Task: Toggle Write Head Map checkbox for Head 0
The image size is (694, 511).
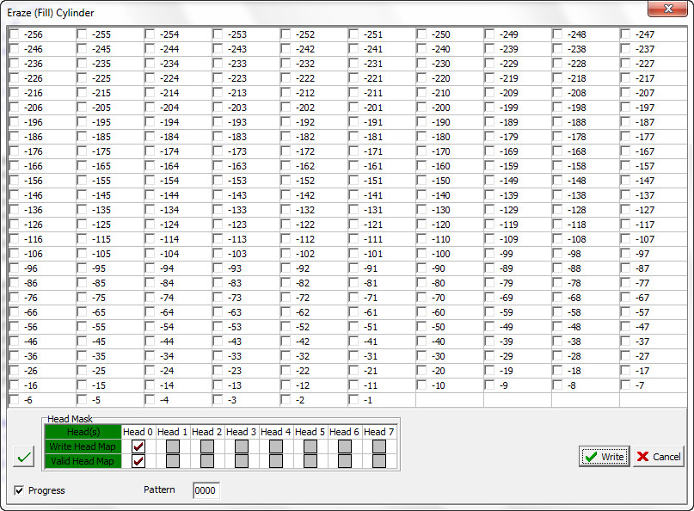Action: point(138,446)
